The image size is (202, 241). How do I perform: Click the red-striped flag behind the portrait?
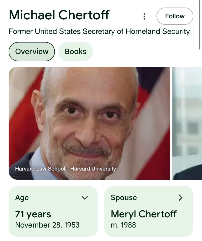22,108
